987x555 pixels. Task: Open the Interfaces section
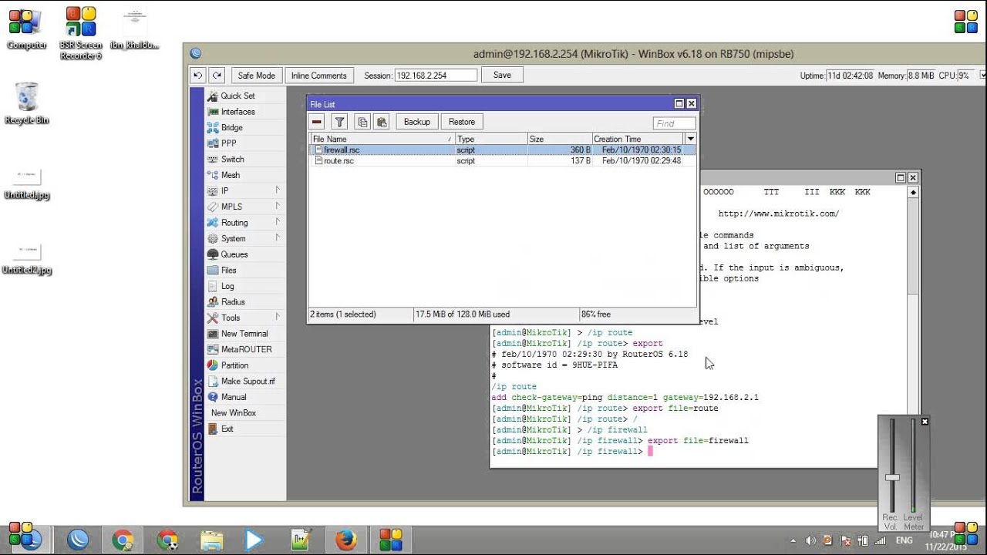[x=237, y=112]
